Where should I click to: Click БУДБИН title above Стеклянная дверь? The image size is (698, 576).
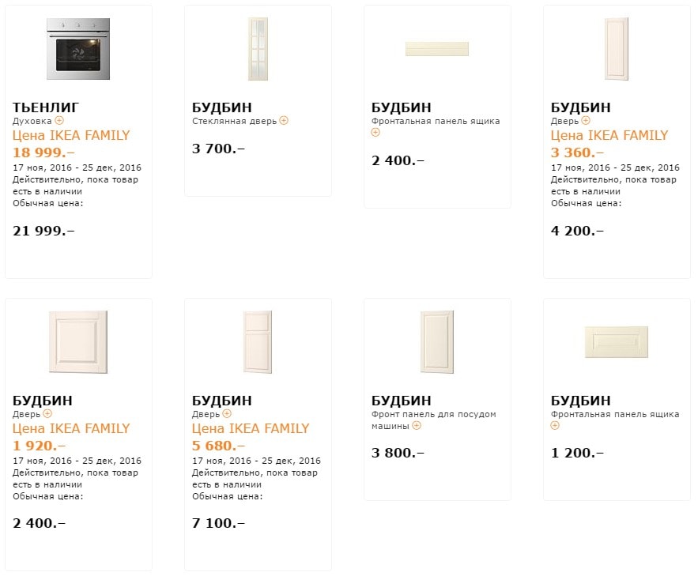click(x=222, y=107)
